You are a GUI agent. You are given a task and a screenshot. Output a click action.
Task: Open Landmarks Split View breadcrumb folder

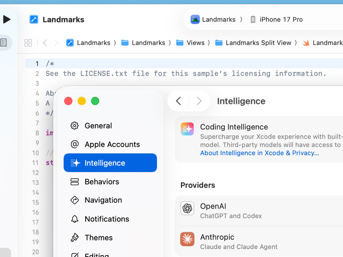click(x=253, y=43)
